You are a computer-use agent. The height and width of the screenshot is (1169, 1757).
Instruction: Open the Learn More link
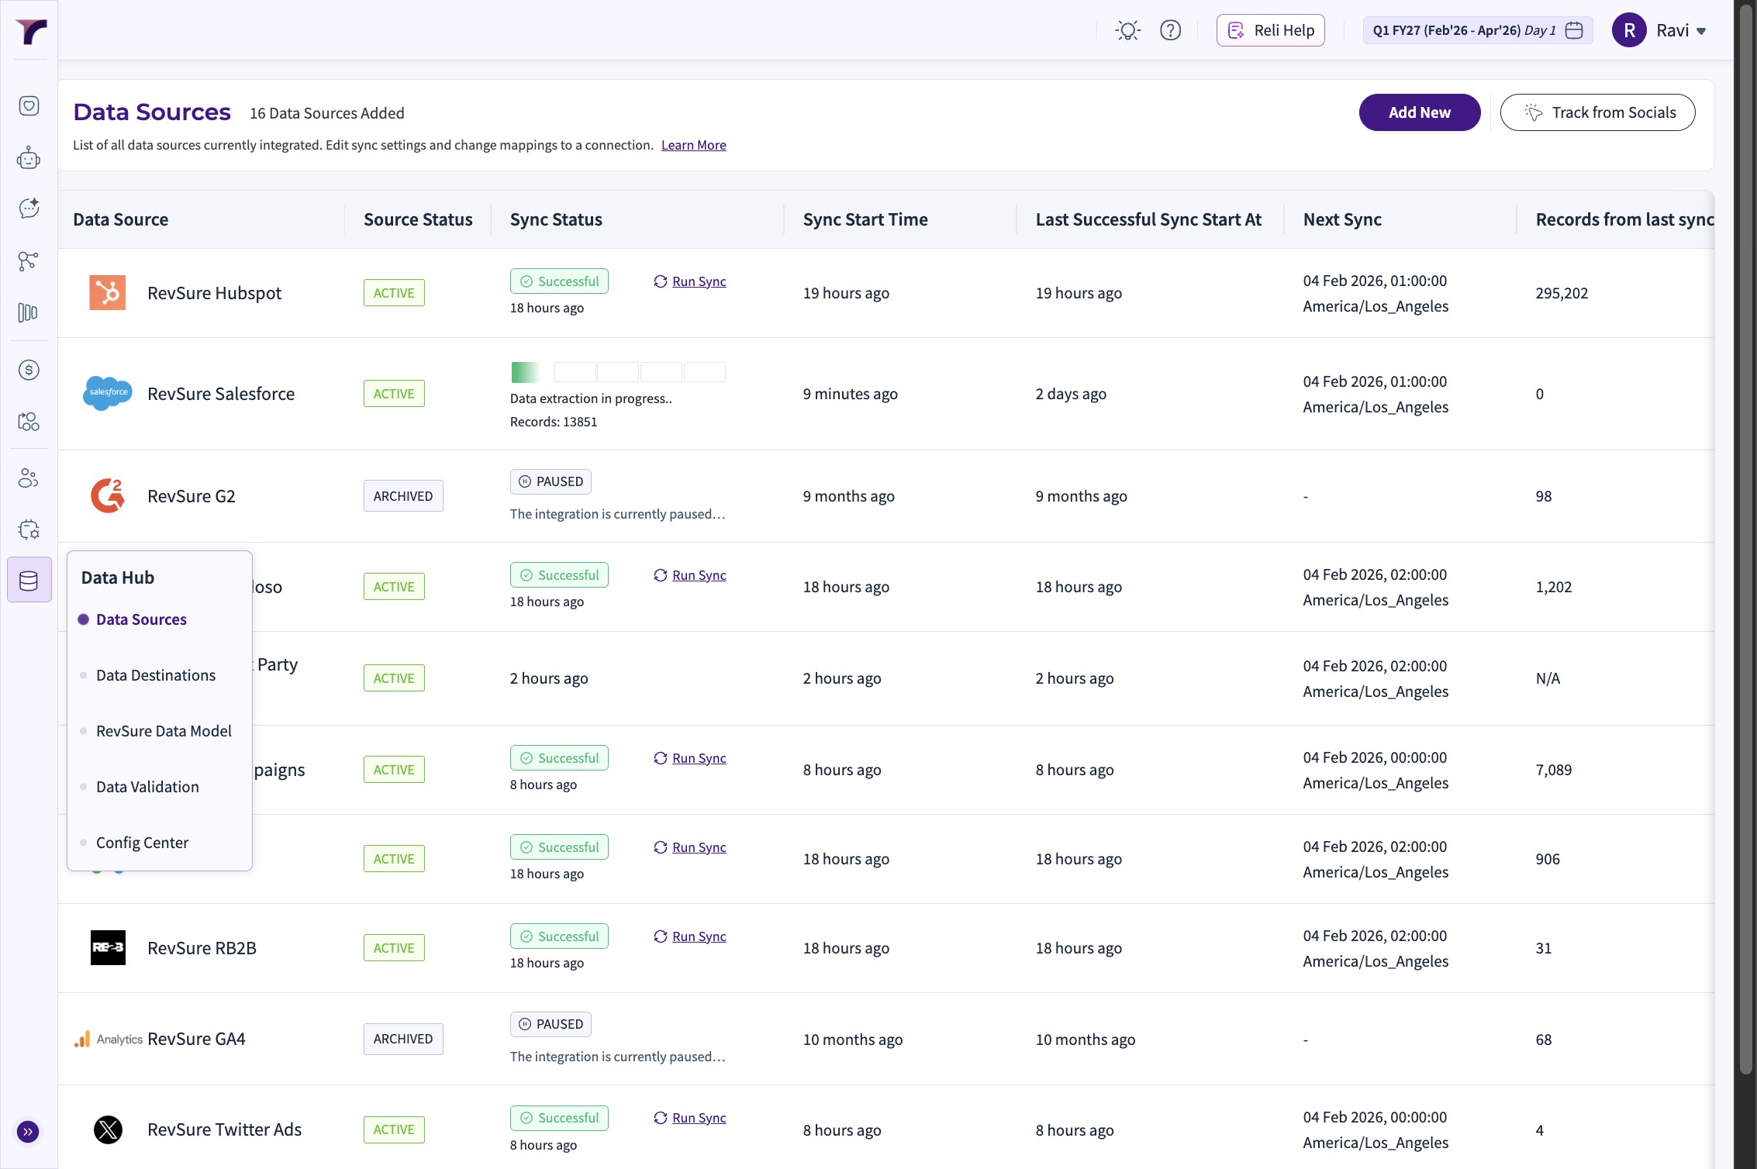coord(693,145)
